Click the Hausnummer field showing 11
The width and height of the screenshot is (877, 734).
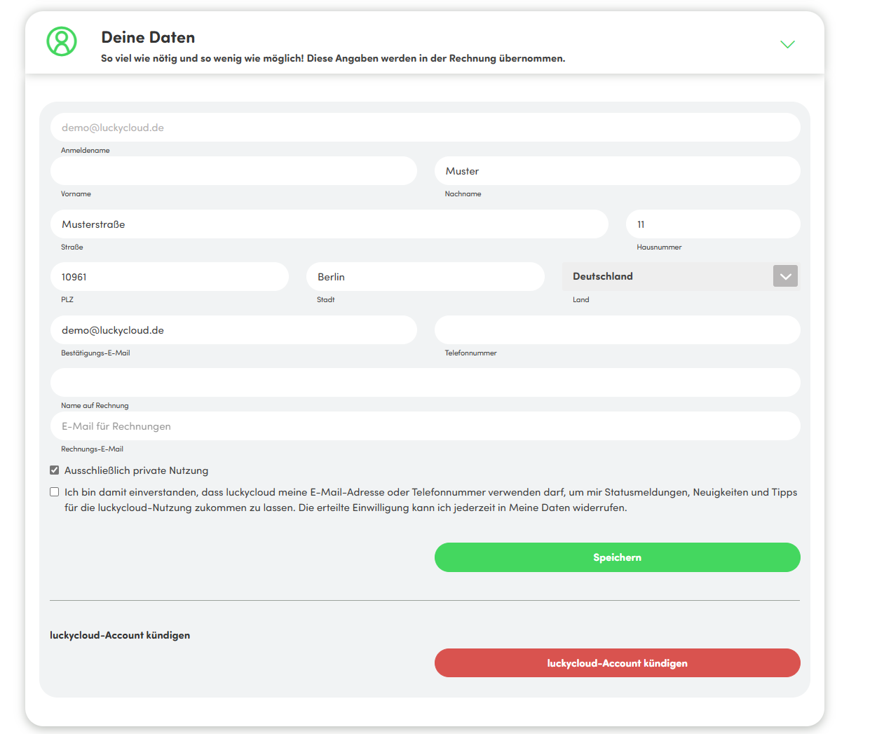(x=712, y=224)
